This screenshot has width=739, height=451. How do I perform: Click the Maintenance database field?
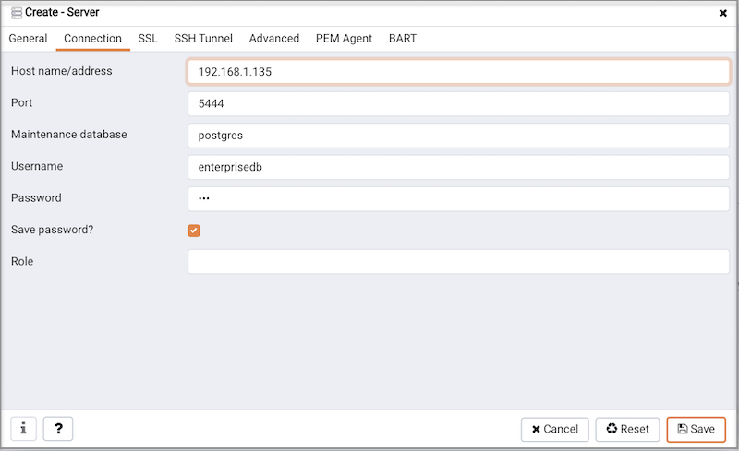coord(458,135)
